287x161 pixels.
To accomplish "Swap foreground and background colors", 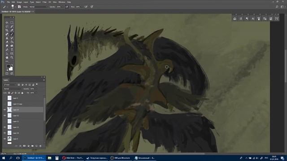I will [12, 65].
